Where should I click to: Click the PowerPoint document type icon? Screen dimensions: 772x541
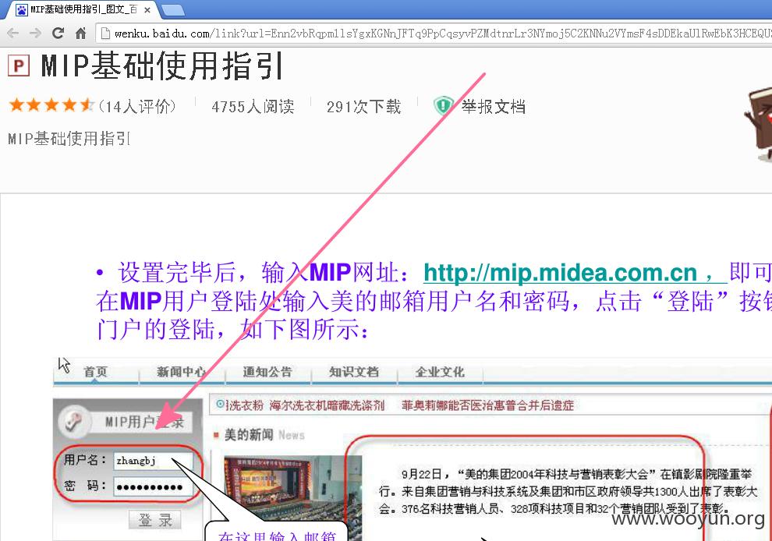point(19,65)
